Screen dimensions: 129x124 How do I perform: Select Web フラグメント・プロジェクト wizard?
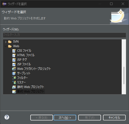coord(34,69)
